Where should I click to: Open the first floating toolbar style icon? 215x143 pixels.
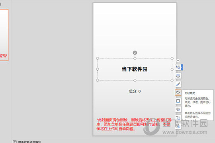tap(178, 67)
